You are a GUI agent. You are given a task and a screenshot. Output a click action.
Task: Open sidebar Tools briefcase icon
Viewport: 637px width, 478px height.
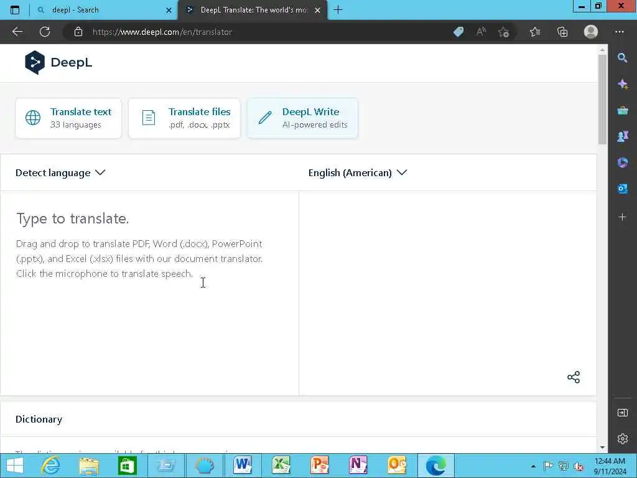[622, 110]
